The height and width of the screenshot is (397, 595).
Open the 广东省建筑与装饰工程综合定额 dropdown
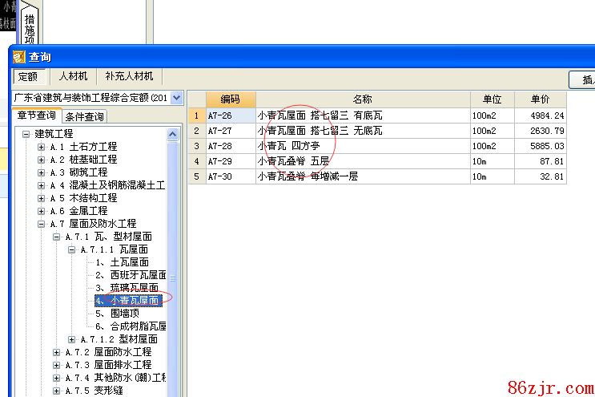coord(177,98)
